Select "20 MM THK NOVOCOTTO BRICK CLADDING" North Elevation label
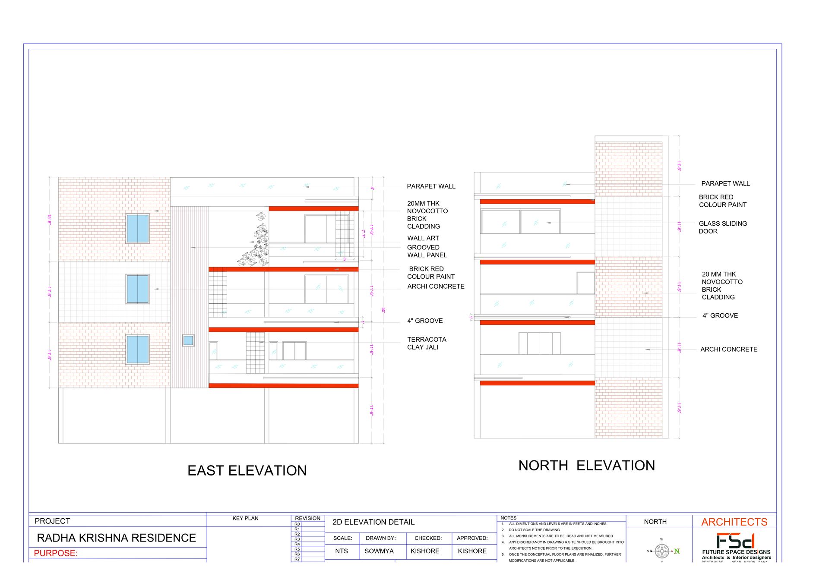 tap(722, 286)
